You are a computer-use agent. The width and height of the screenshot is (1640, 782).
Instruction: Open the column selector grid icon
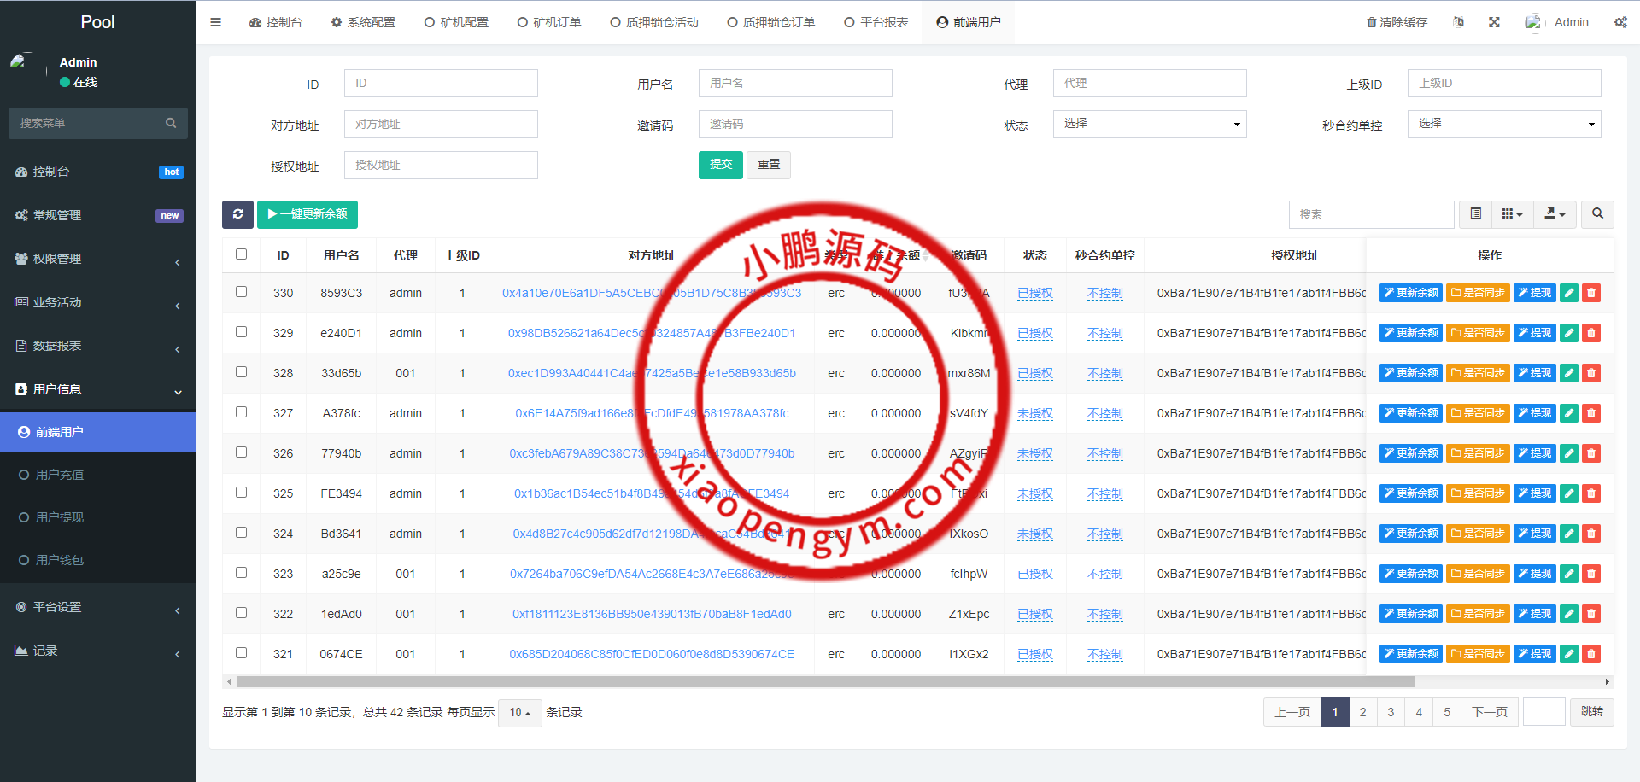click(1512, 214)
